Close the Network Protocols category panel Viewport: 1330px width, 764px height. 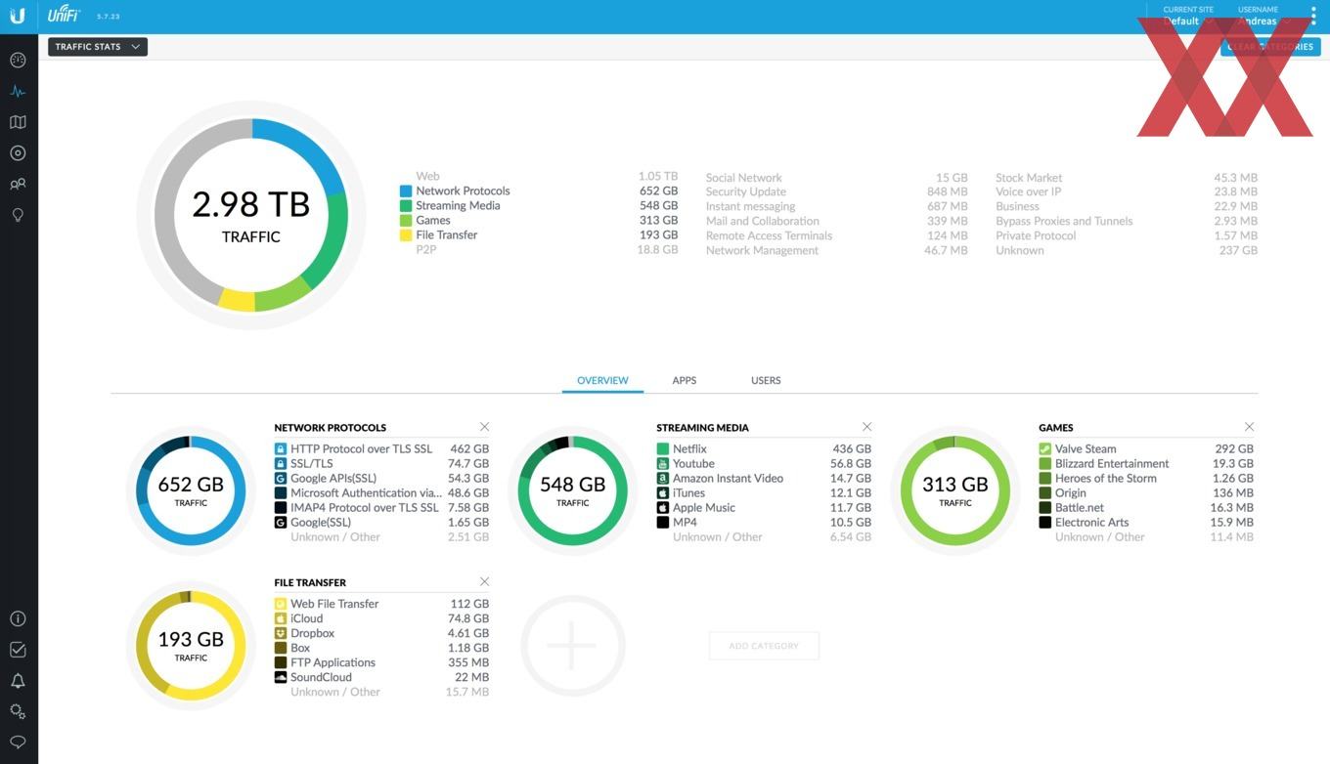tap(484, 427)
